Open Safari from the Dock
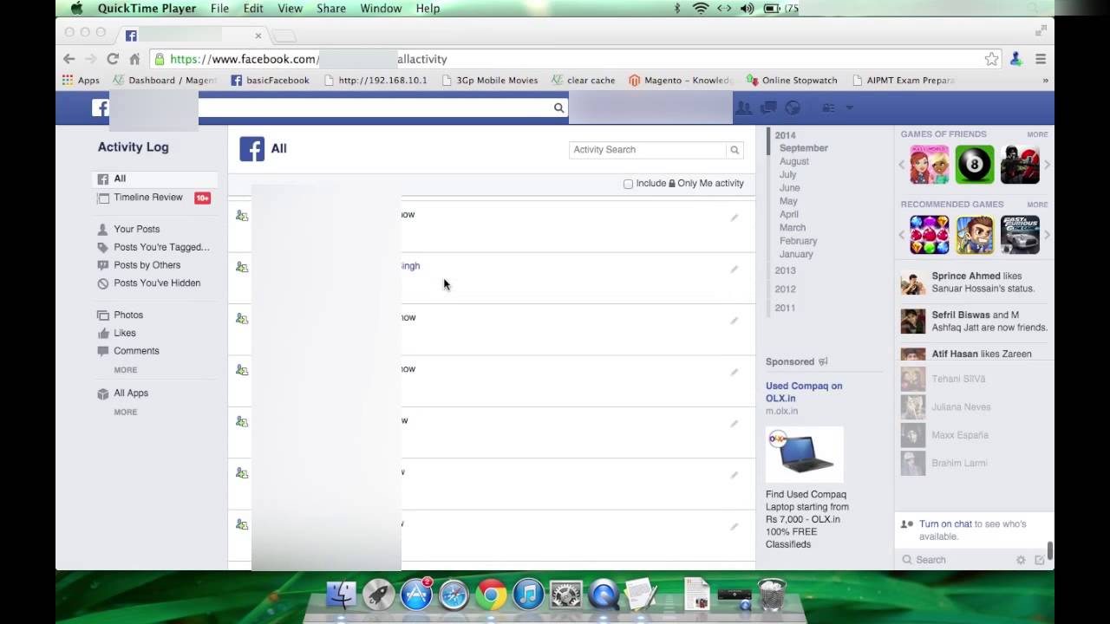 click(454, 595)
